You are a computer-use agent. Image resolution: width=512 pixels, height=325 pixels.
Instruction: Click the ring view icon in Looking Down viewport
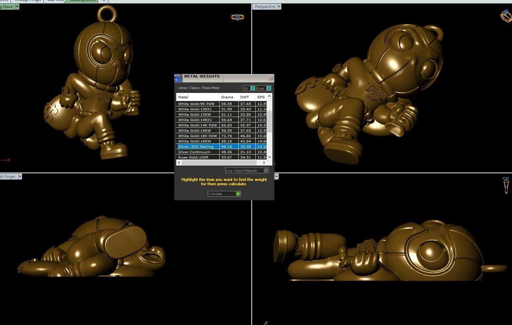[x=238, y=17]
